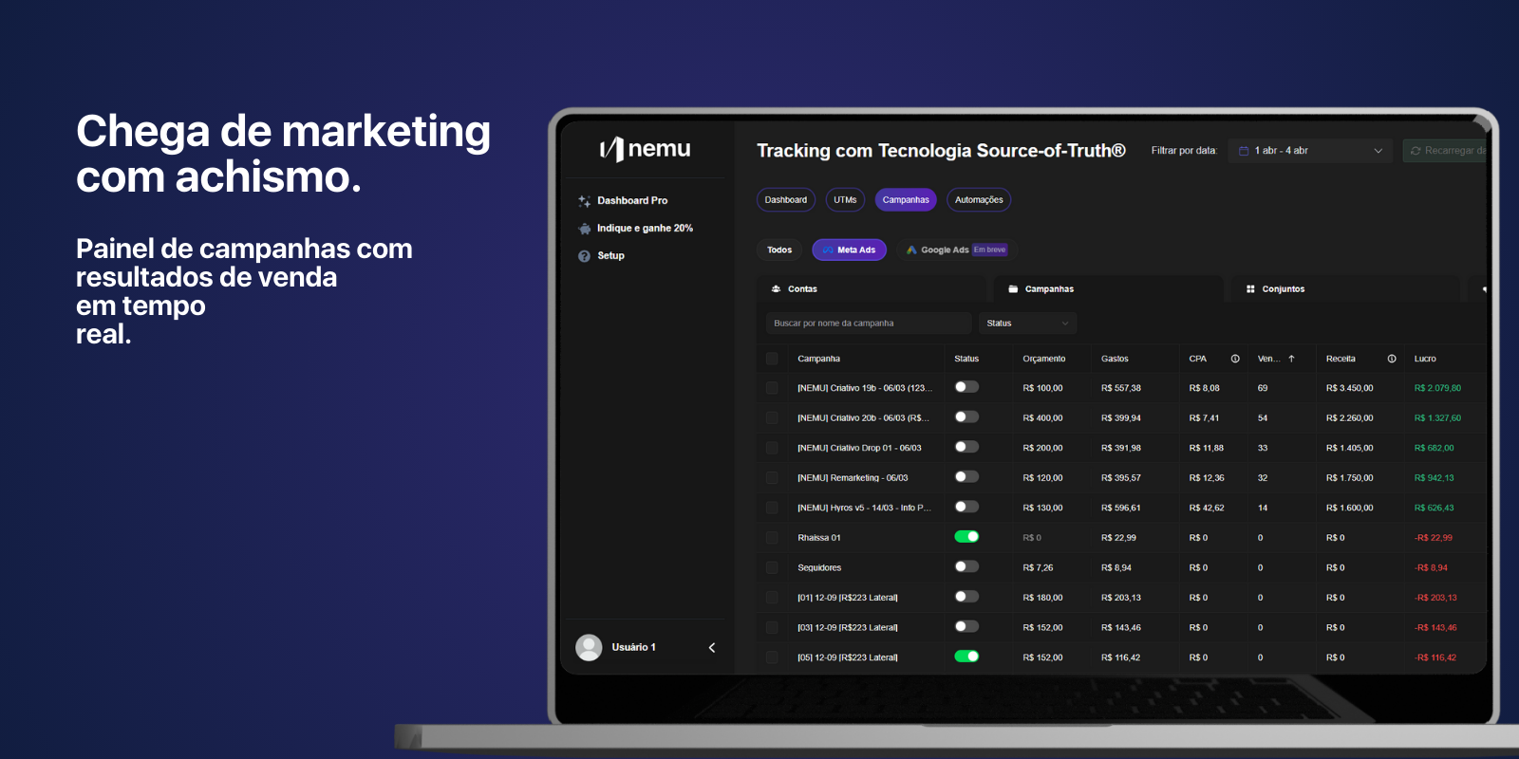Click the Campanhas folder icon
Screen dimensions: 1519x759
pyautogui.click(x=1013, y=289)
